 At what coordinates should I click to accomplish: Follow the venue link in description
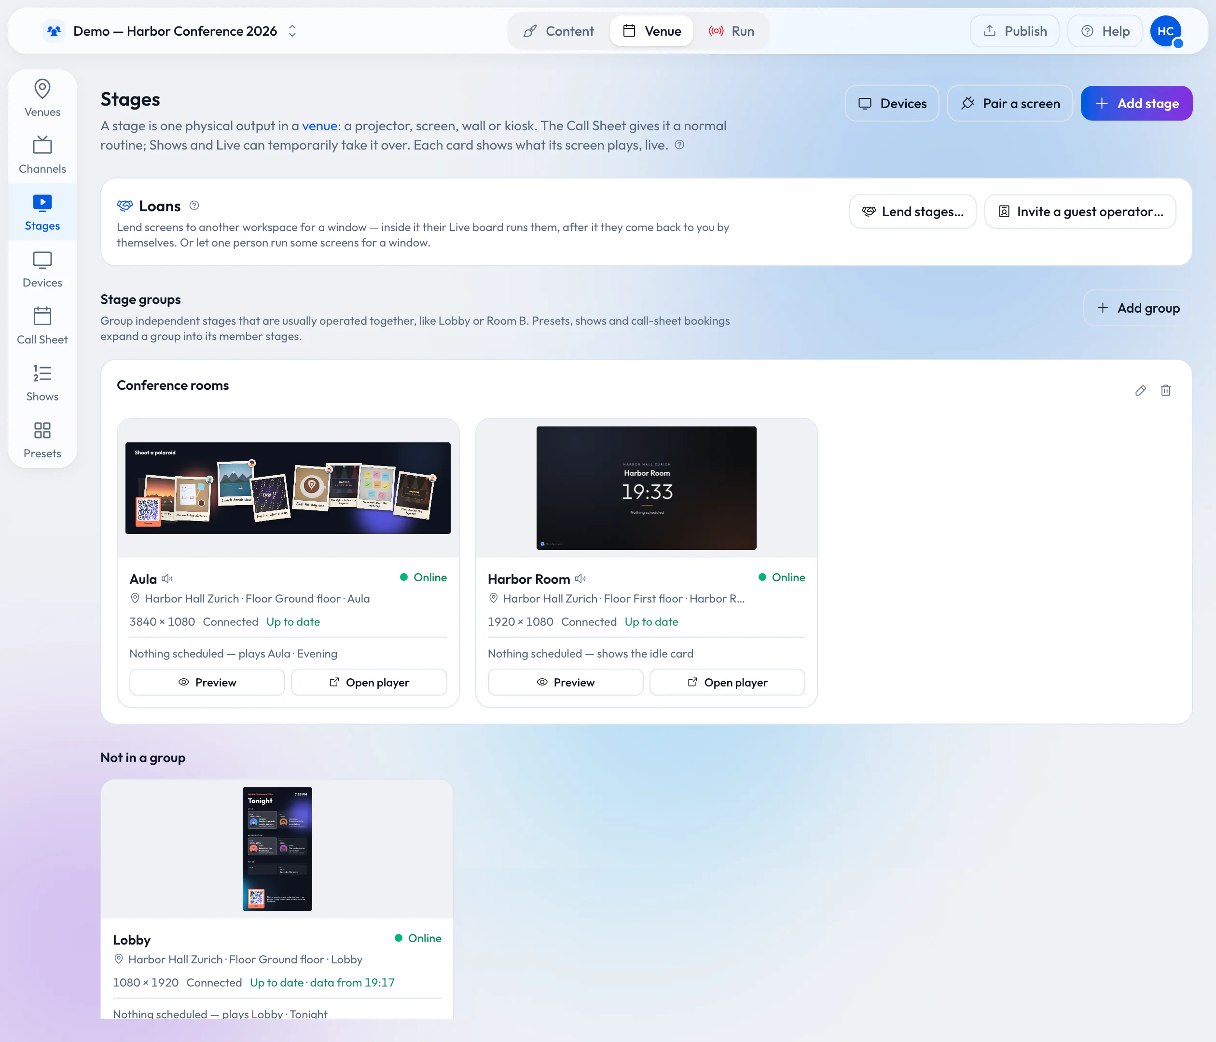point(319,126)
